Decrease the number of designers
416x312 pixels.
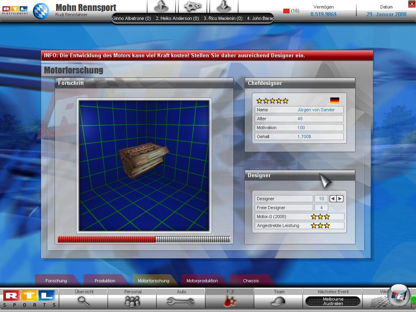coord(333,199)
